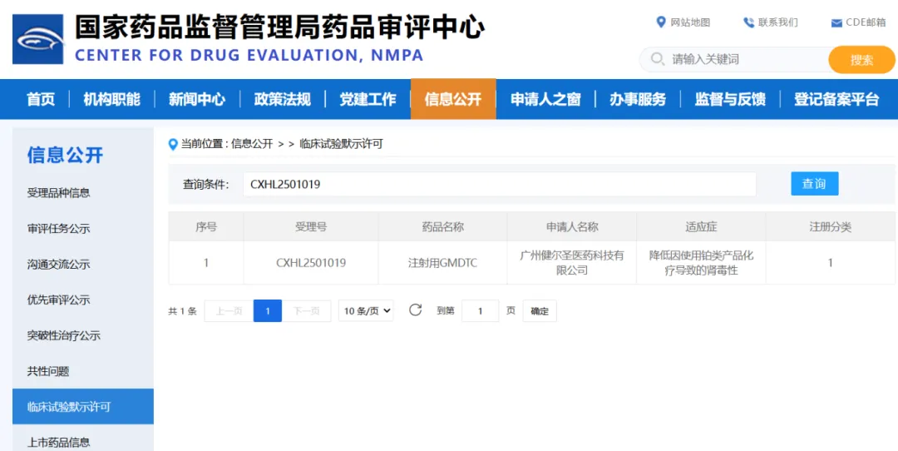The height and width of the screenshot is (451, 898).
Task: Open 申请人之窗 navigation menu
Action: coord(545,99)
